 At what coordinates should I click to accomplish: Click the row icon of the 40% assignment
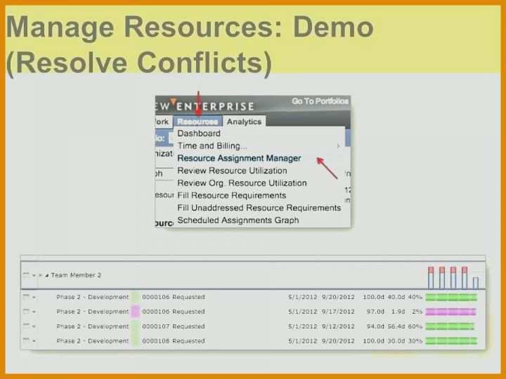tap(26, 296)
